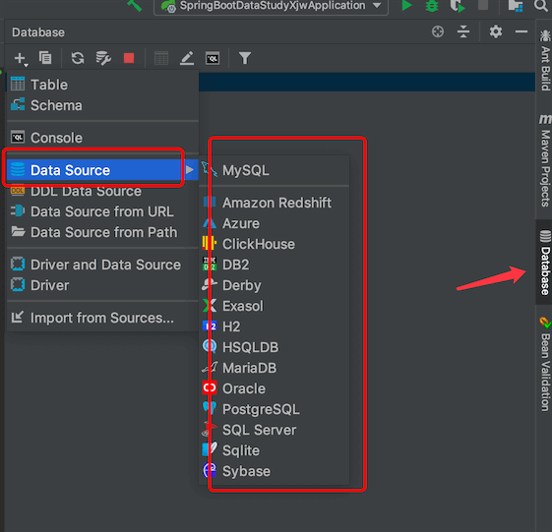
Task: Click the green Run button
Action: click(x=406, y=6)
